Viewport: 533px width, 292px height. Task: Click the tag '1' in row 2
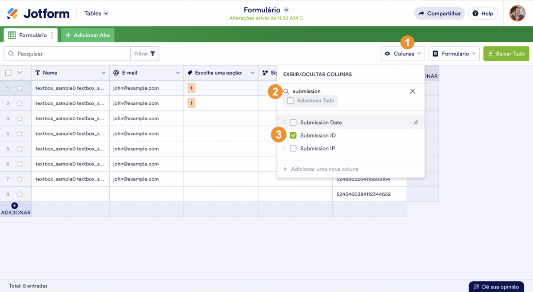[x=191, y=103]
